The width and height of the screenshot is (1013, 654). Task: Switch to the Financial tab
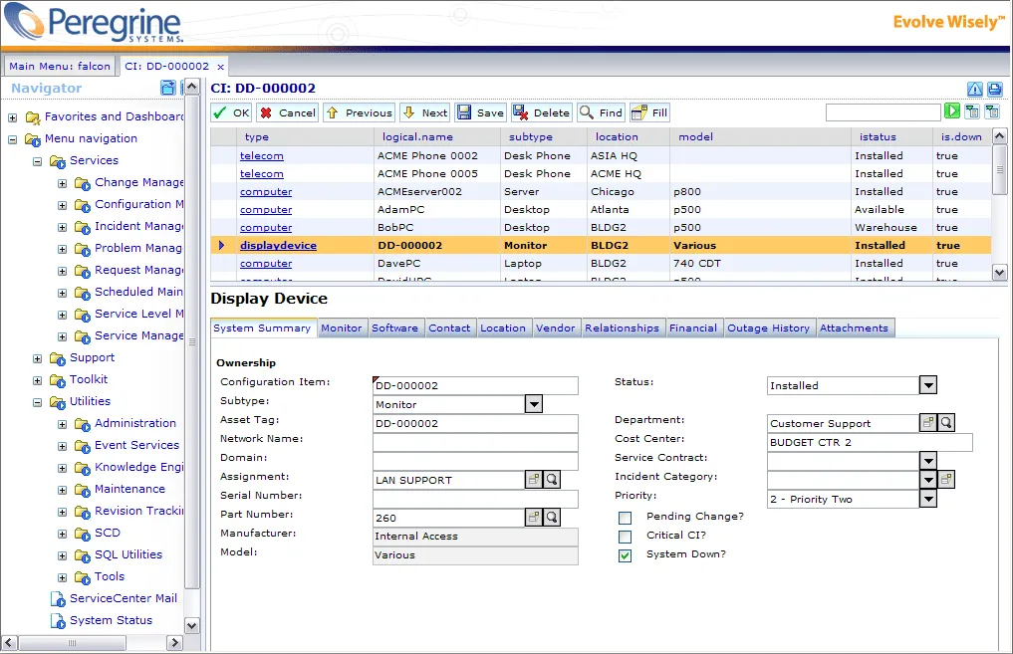pyautogui.click(x=693, y=327)
